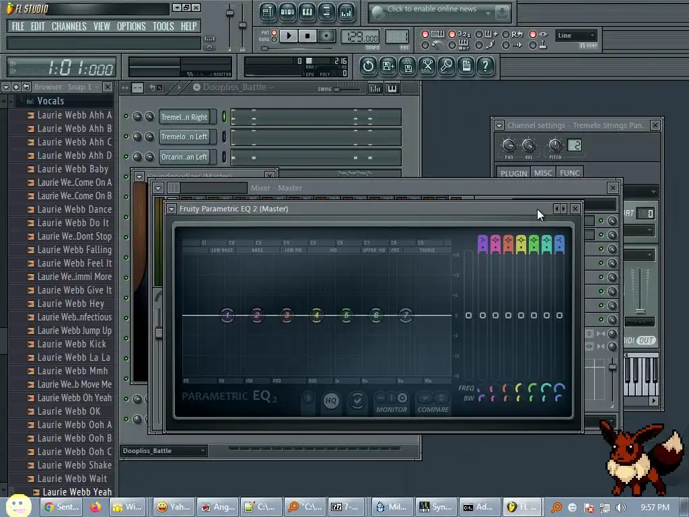
Task: Toggle loop recording R option
Action: pyautogui.click(x=506, y=34)
